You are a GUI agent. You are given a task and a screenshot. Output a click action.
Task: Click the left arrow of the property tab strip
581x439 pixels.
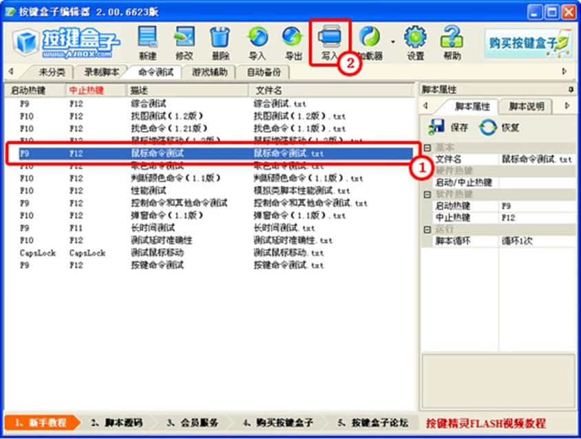[x=425, y=106]
